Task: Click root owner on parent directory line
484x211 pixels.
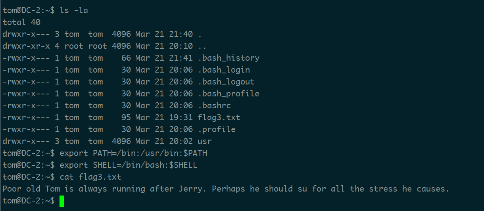Action: pyautogui.click(x=74, y=46)
